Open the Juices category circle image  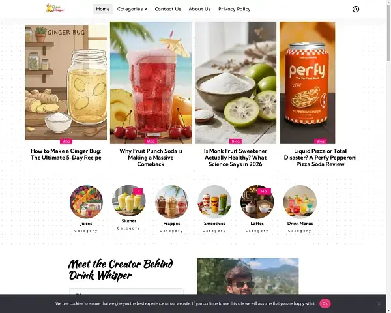[86, 202]
